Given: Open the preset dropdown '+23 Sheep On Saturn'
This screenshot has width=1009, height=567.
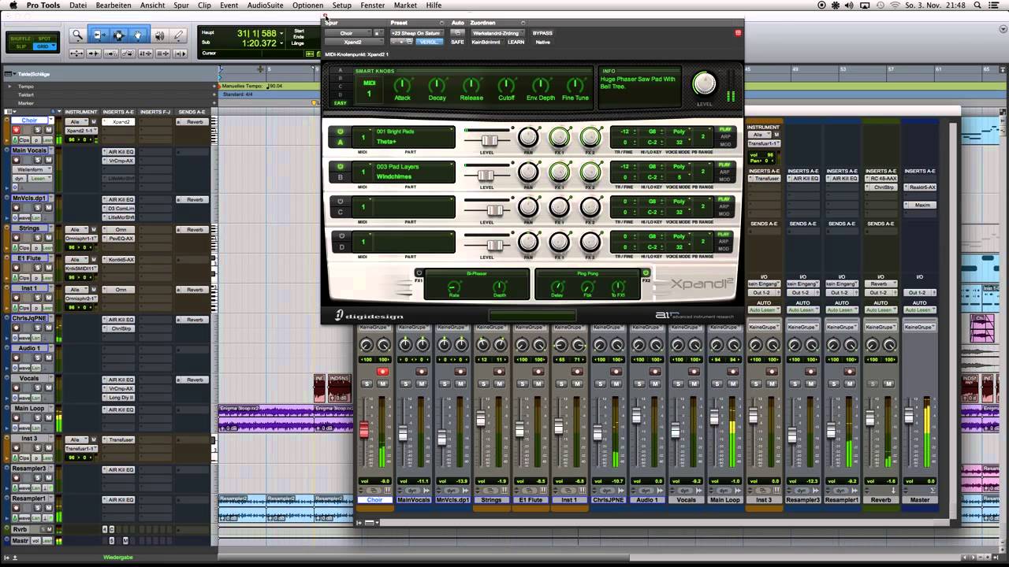Looking at the screenshot, I should (x=416, y=33).
